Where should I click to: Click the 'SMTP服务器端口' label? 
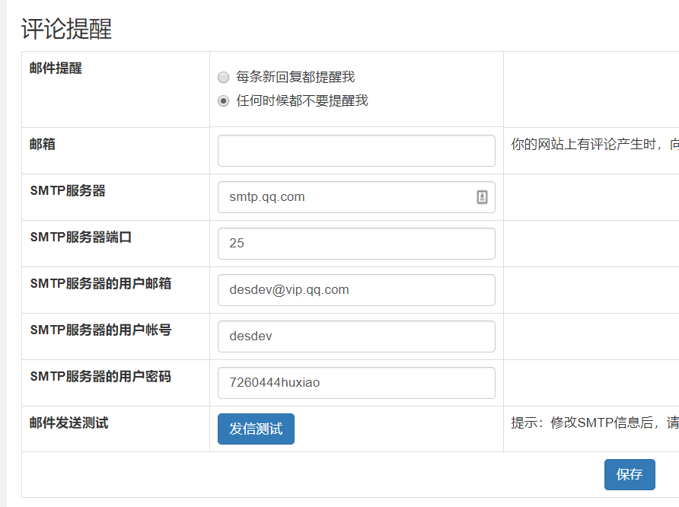(81, 237)
